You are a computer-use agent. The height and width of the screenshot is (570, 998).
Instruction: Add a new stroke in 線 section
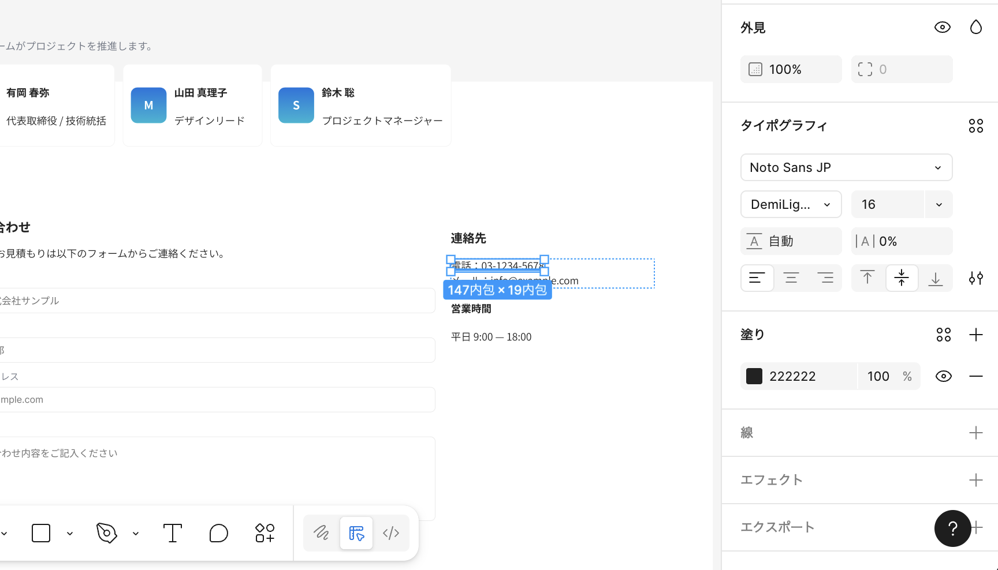tap(975, 433)
